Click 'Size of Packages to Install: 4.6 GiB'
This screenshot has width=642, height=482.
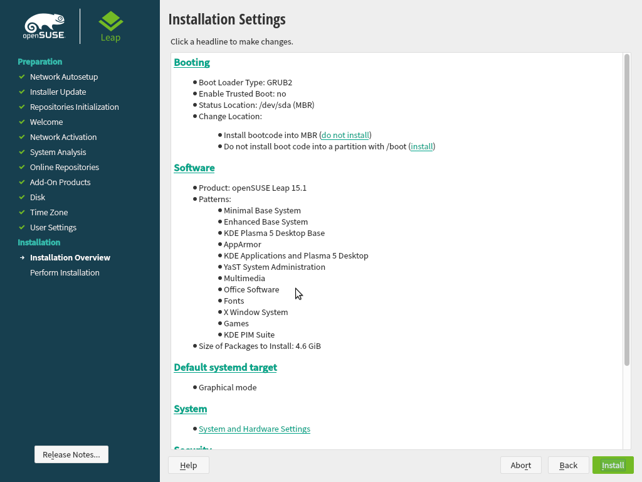[260, 346]
